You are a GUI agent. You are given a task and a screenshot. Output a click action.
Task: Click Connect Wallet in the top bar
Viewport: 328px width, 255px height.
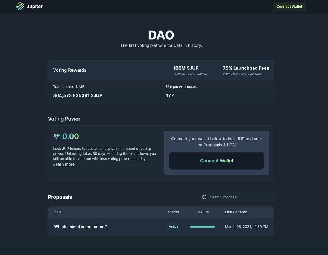[289, 7]
